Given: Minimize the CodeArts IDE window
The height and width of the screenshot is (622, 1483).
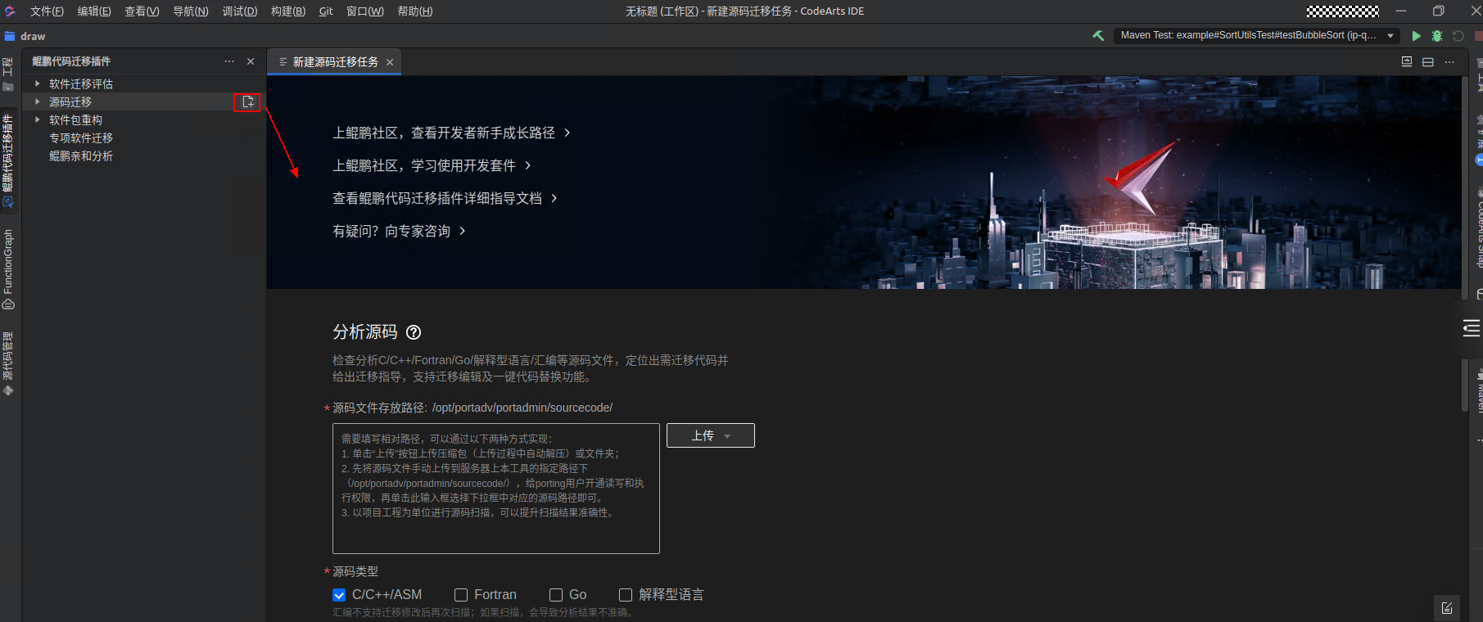Looking at the screenshot, I should coord(1400,11).
